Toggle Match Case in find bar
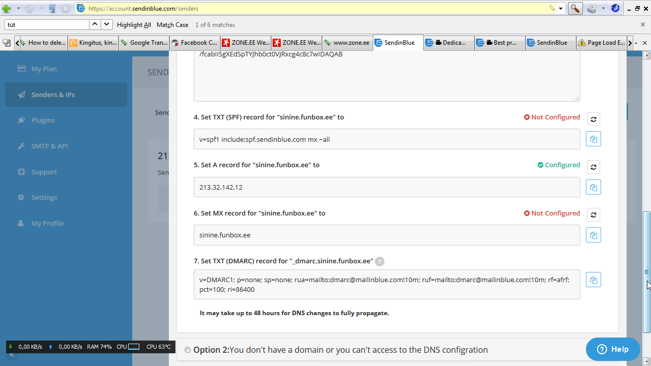The image size is (651, 366). [172, 25]
